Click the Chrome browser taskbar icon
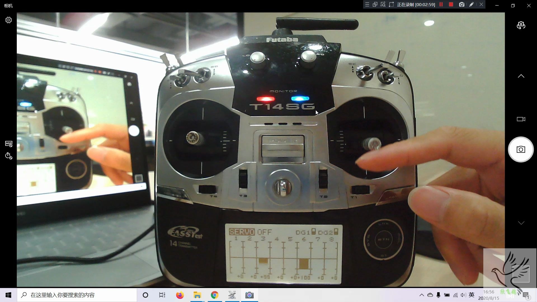This screenshot has width=537, height=302. pos(214,295)
